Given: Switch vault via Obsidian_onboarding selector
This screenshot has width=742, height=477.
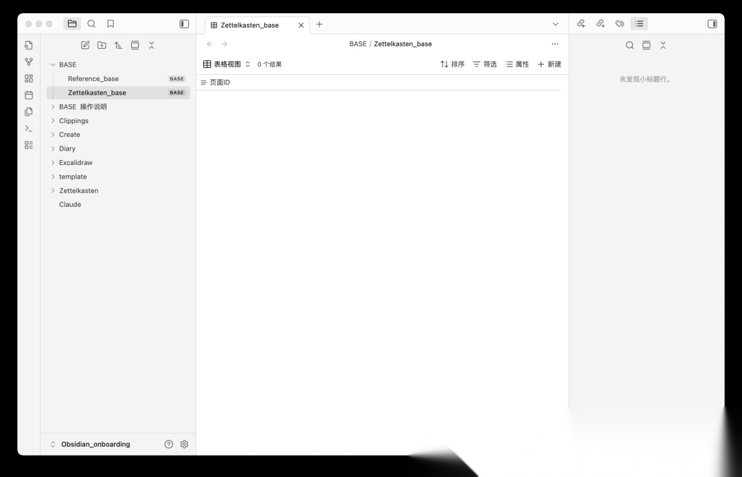Looking at the screenshot, I should 90,444.
